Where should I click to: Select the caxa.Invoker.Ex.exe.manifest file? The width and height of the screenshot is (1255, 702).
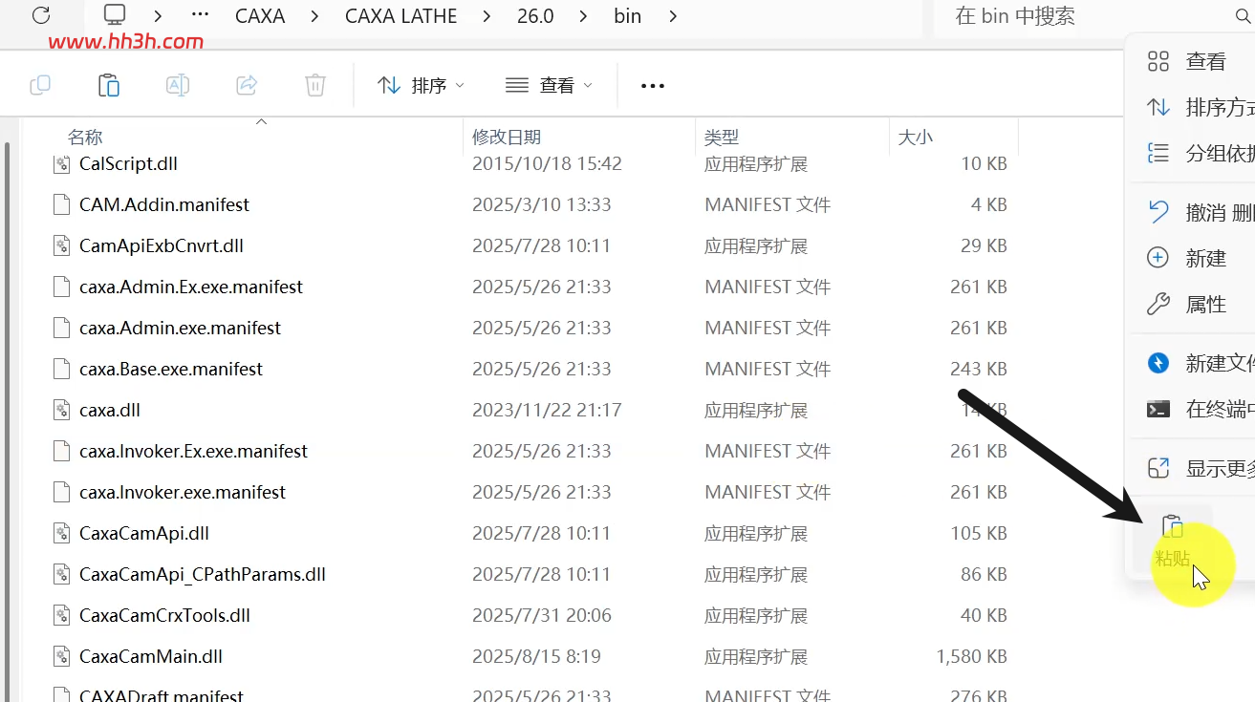193,451
